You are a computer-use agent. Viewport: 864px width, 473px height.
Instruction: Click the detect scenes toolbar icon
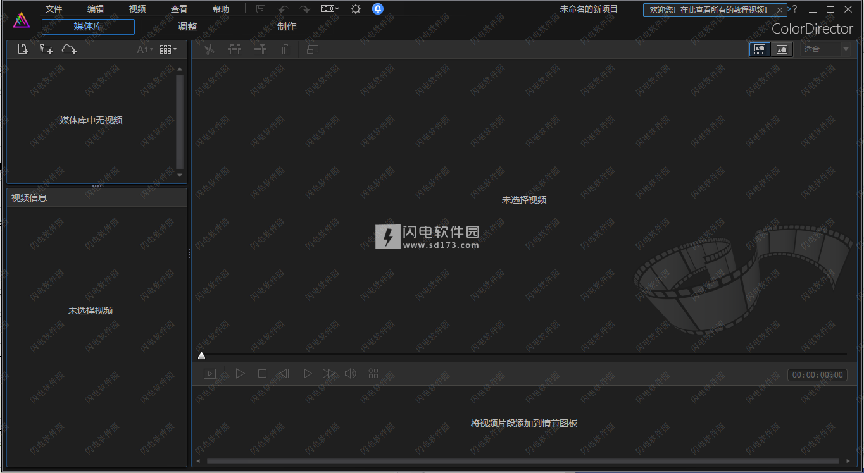235,49
